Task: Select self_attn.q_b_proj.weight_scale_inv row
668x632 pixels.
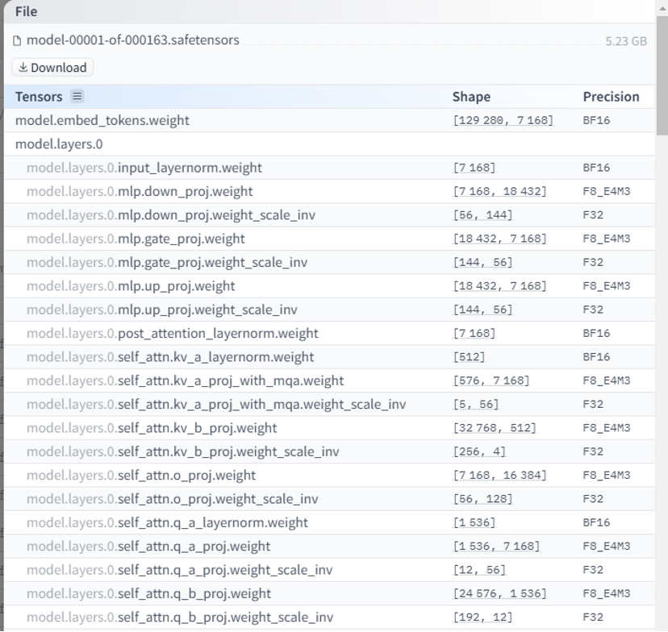Action: pyautogui.click(x=329, y=617)
